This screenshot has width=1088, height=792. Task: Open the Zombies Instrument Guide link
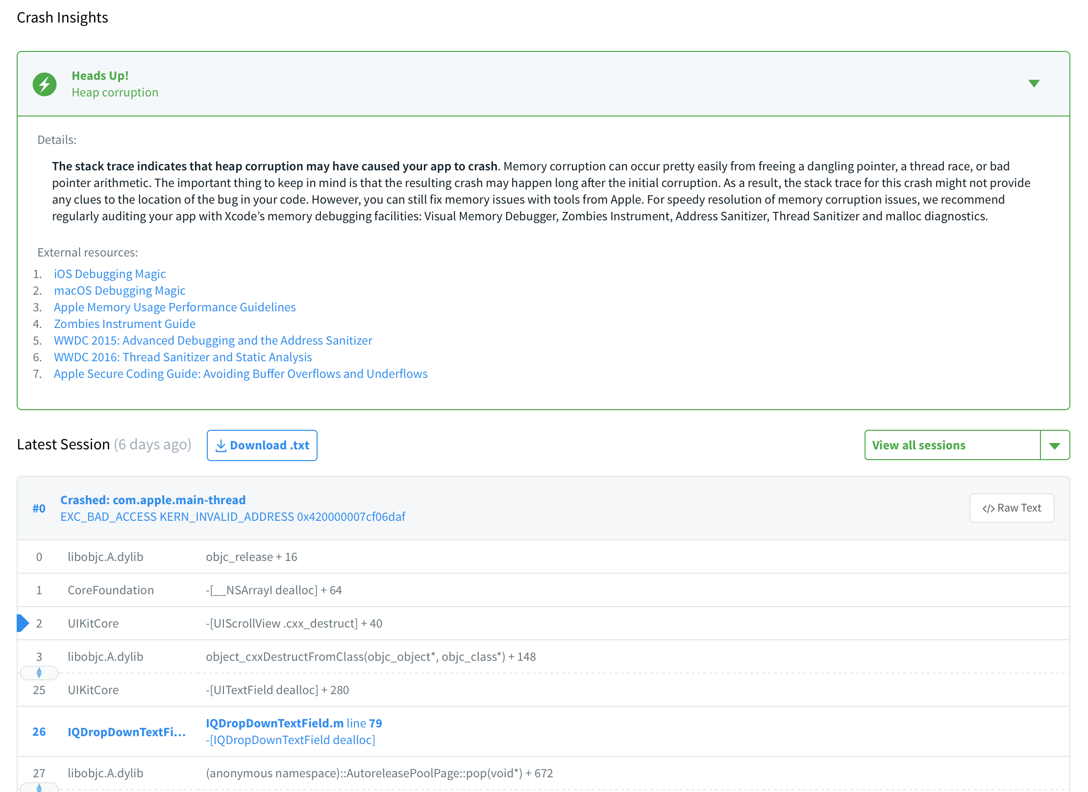pyautogui.click(x=124, y=324)
